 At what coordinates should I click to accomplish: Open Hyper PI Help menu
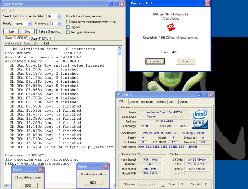12,10
